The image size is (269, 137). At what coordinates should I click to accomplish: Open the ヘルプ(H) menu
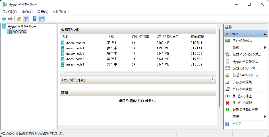(59, 12)
